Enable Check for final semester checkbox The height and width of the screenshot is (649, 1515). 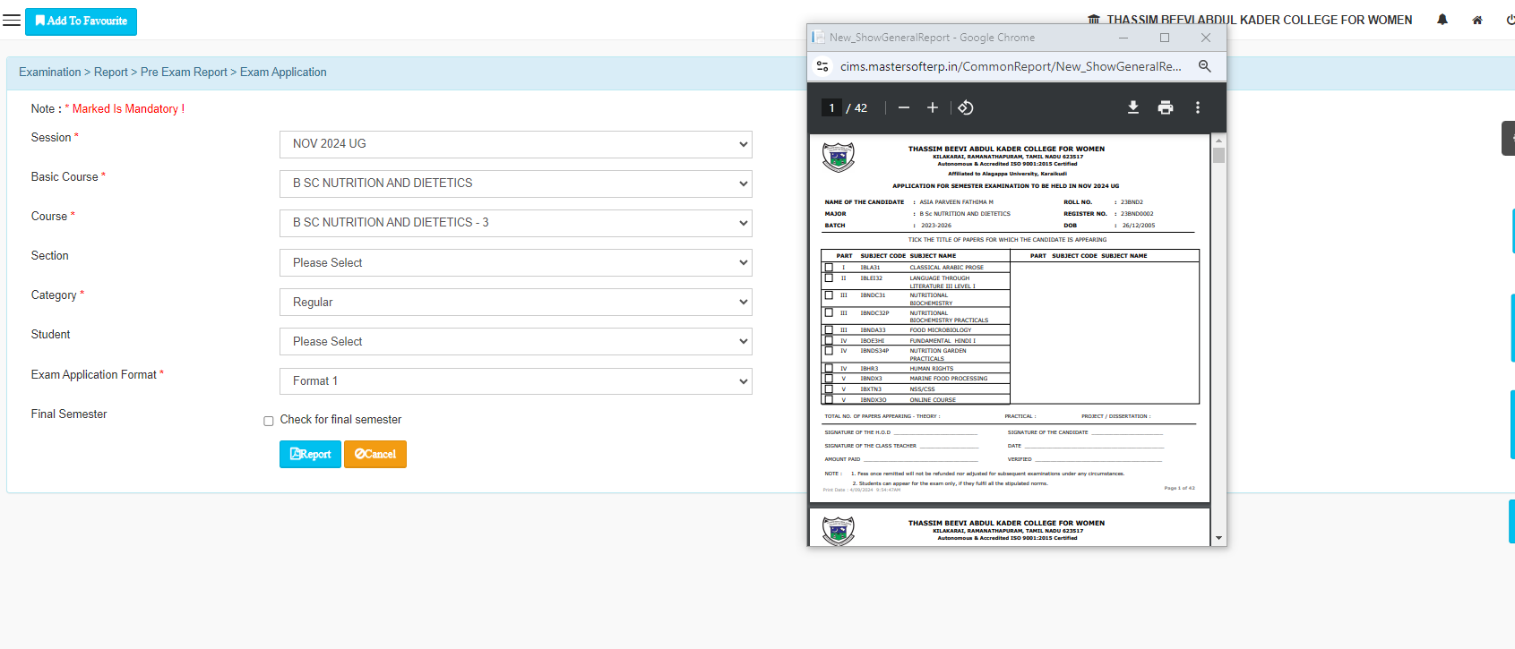point(268,421)
